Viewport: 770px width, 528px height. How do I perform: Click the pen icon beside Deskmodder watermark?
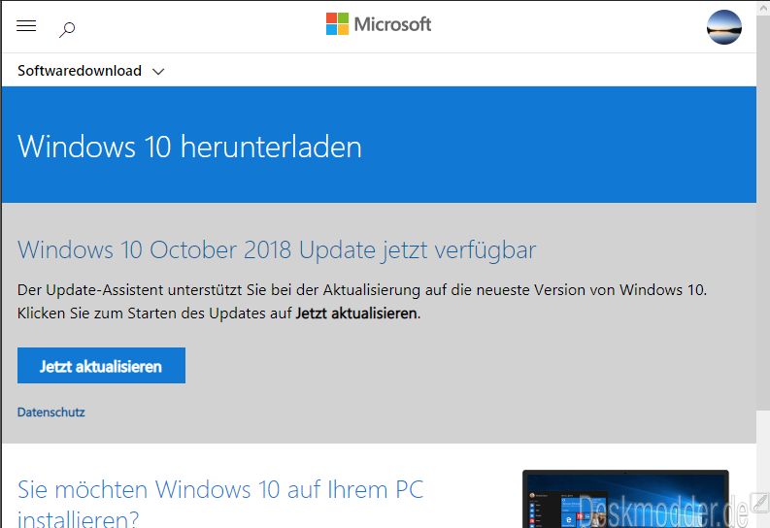coord(760,502)
